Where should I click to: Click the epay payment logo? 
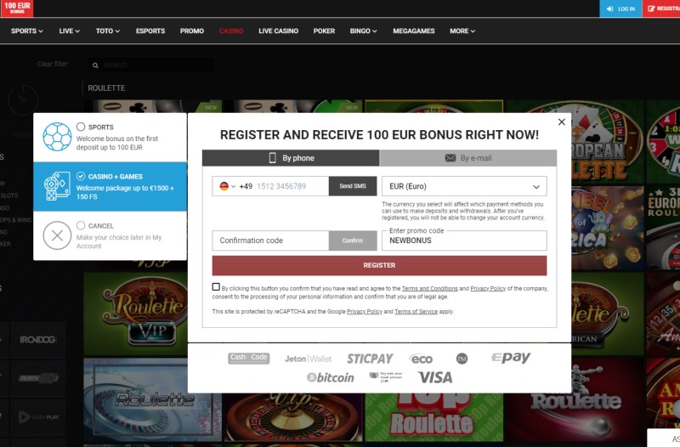[x=511, y=358]
